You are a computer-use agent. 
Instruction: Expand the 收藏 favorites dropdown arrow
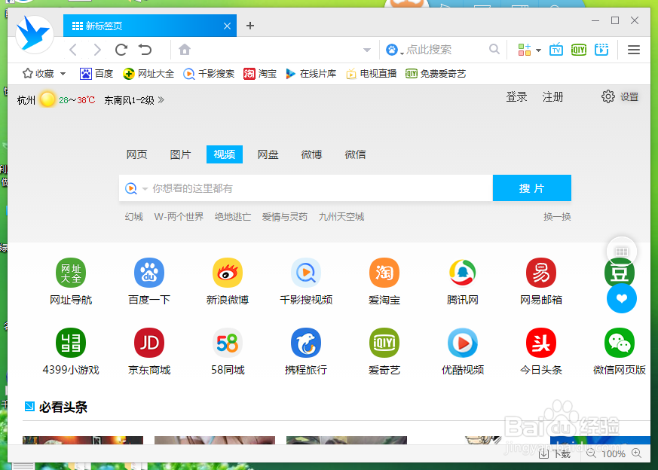click(63, 74)
